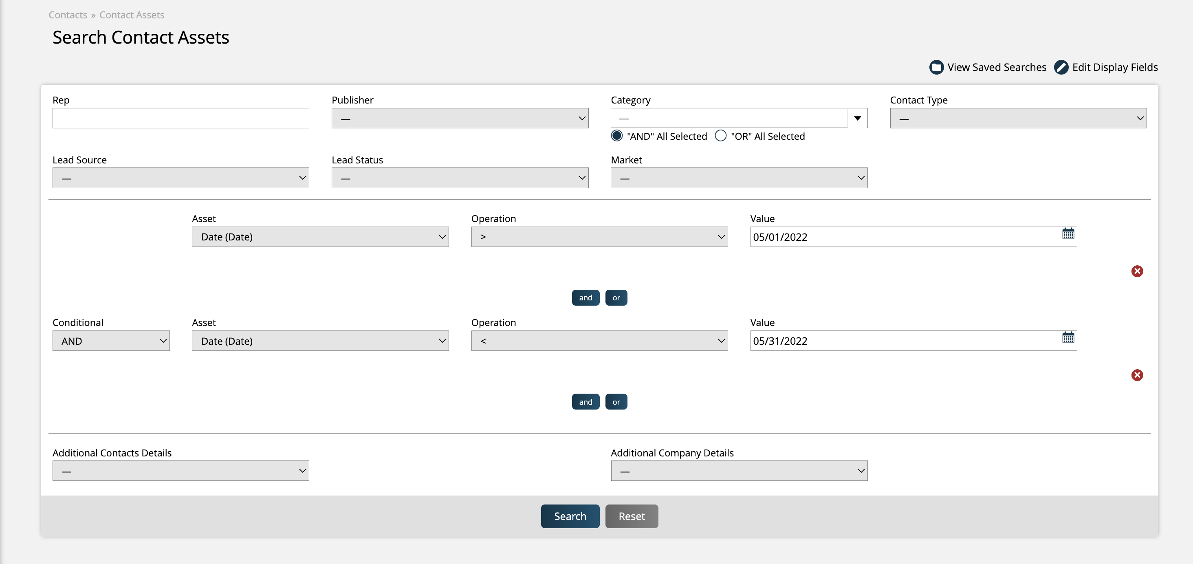Click the "or" button under second condition
This screenshot has height=564, width=1193.
616,402
